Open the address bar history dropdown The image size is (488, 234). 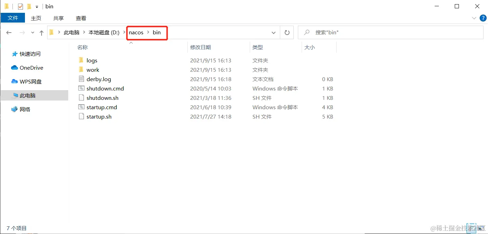273,32
